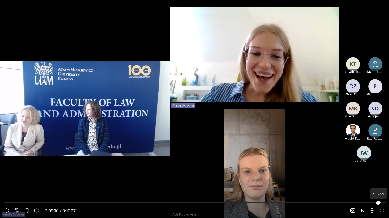Open the video settings gear
Viewport: 389px width, 218px height.
[372, 211]
